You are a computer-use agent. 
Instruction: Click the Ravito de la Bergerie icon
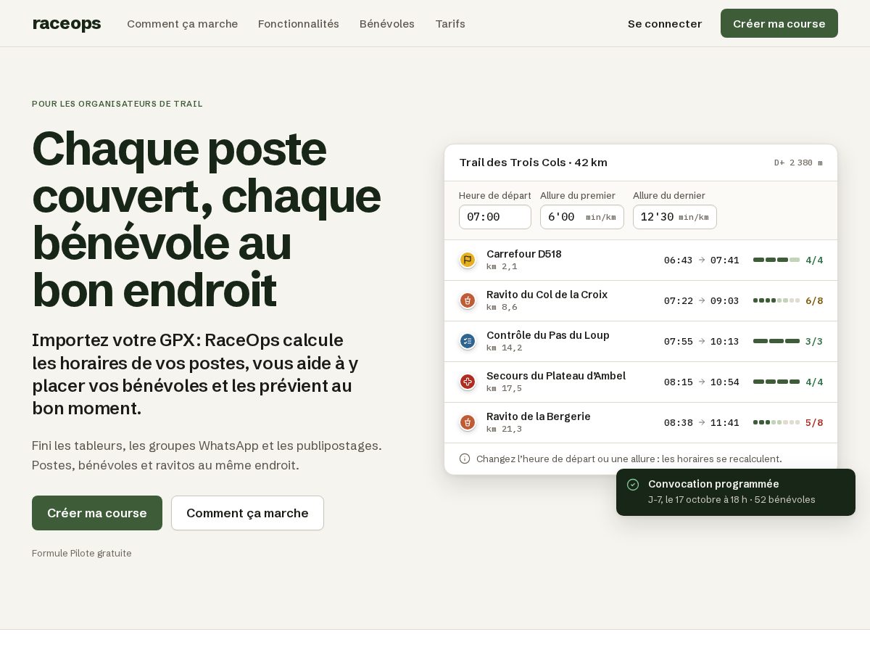[x=468, y=422]
